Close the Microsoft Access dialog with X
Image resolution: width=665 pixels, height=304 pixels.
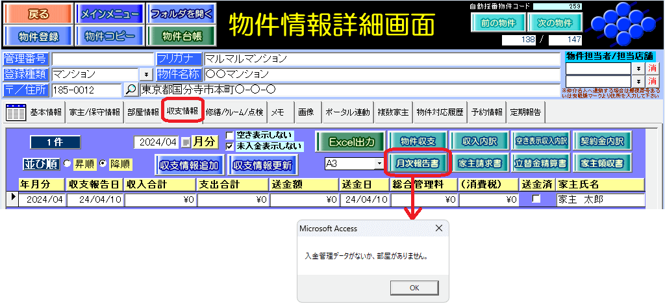click(438, 229)
